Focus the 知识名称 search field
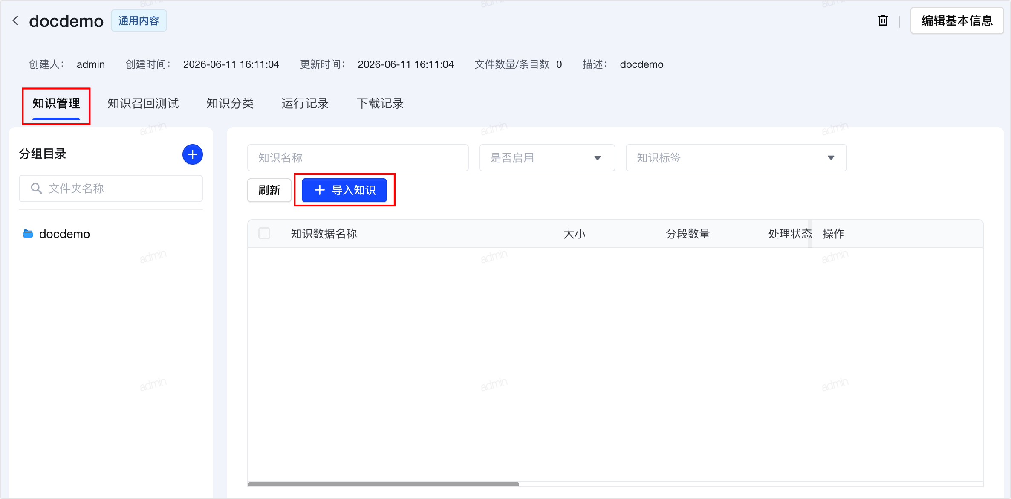This screenshot has height=499, width=1011. [358, 158]
